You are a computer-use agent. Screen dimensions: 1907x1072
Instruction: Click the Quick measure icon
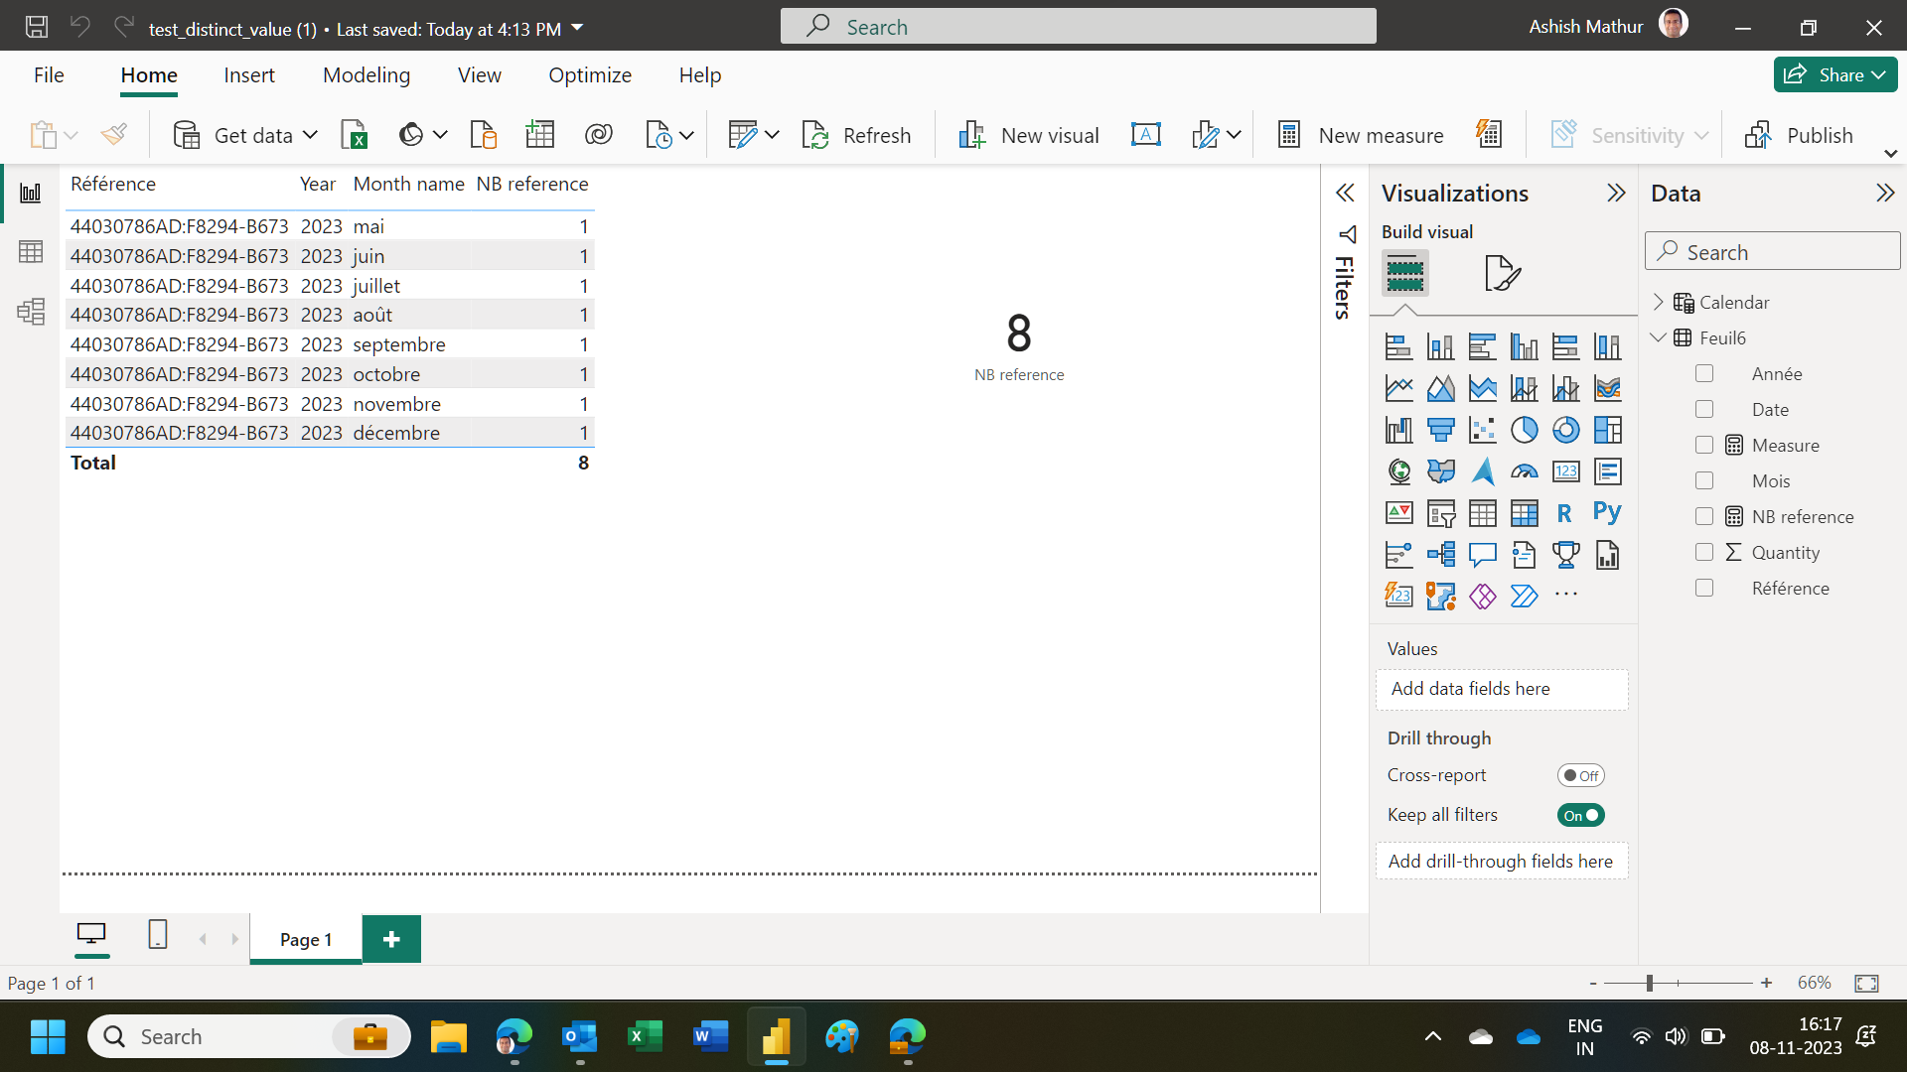(1488, 135)
